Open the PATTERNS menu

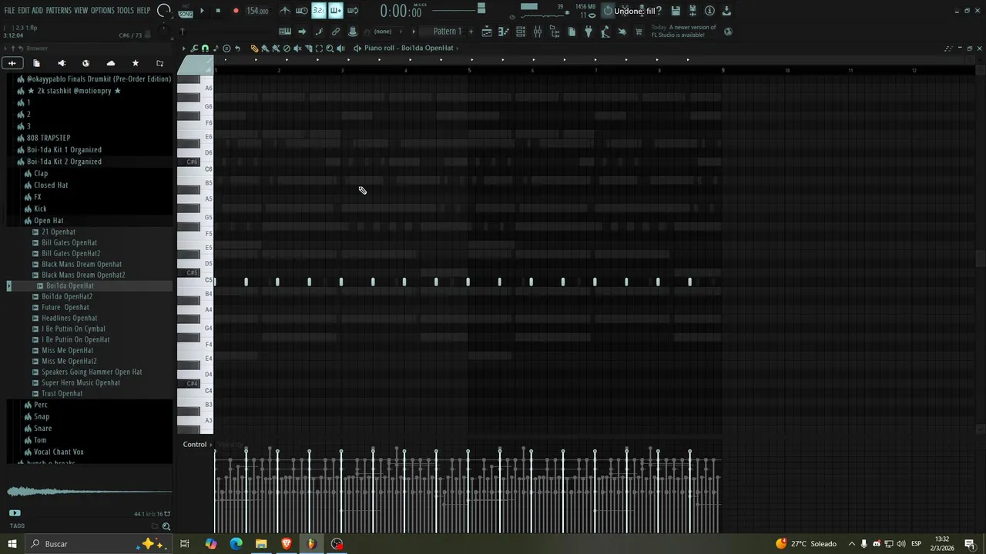(59, 11)
